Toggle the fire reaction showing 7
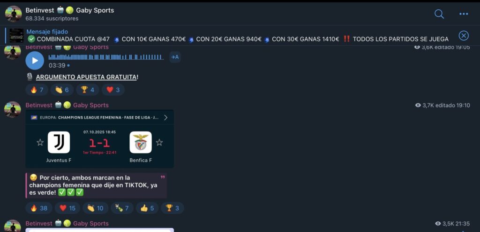 [37, 90]
